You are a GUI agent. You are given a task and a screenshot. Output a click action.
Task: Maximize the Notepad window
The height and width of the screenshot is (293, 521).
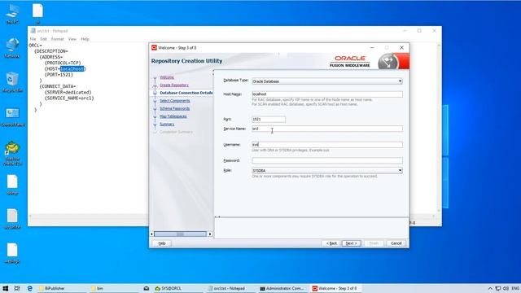(419, 31)
